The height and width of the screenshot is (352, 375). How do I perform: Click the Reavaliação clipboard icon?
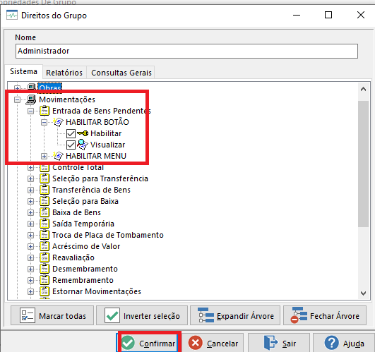coord(44,257)
